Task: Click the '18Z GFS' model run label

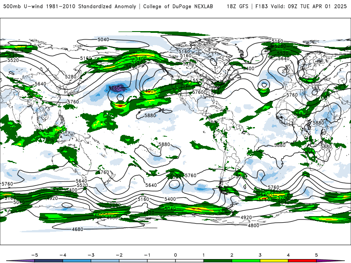Action: [237, 6]
